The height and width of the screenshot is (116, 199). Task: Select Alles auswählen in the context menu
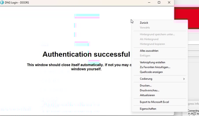point(149,51)
